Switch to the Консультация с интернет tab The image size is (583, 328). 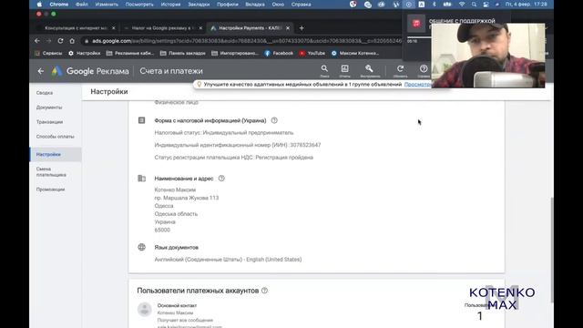tap(77, 28)
